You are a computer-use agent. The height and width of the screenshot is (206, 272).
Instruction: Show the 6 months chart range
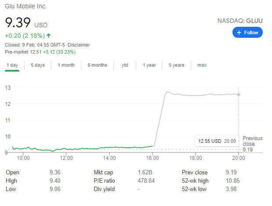[97, 65]
